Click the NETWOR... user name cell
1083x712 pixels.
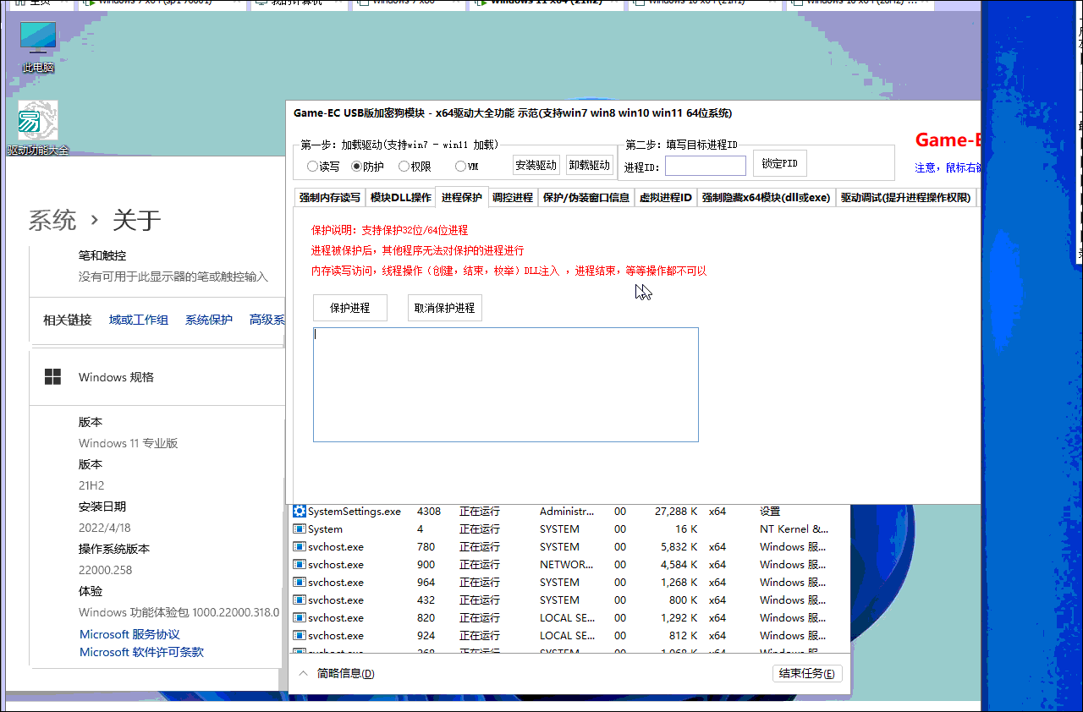567,565
